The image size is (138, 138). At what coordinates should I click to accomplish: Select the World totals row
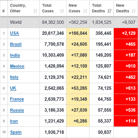(x=69, y=22)
